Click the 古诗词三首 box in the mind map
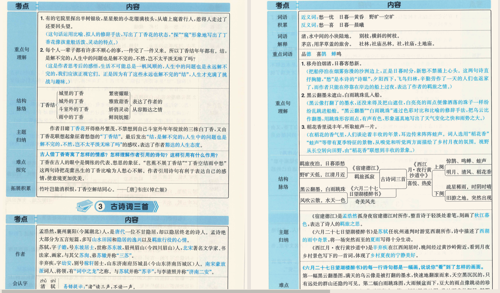 [393, 179]
